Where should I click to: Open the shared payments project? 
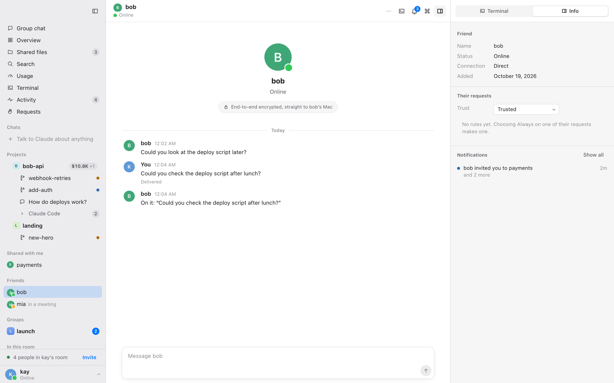(x=52, y=265)
